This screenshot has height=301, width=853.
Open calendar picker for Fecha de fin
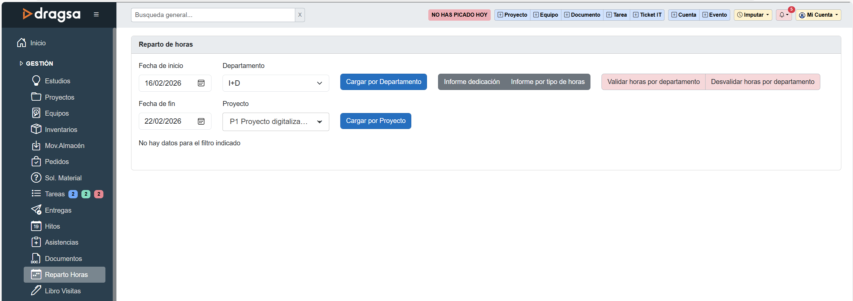[201, 121]
